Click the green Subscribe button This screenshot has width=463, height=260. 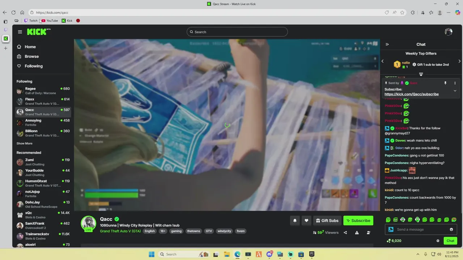point(358,221)
